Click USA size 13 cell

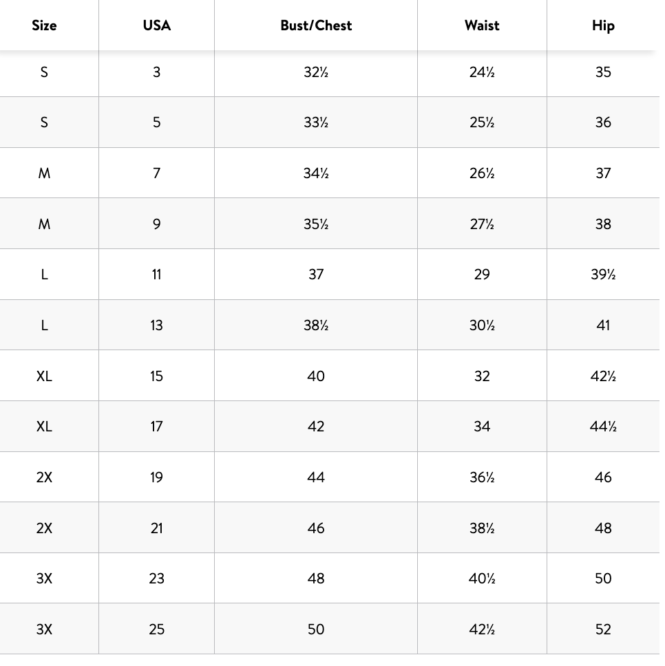click(x=156, y=325)
